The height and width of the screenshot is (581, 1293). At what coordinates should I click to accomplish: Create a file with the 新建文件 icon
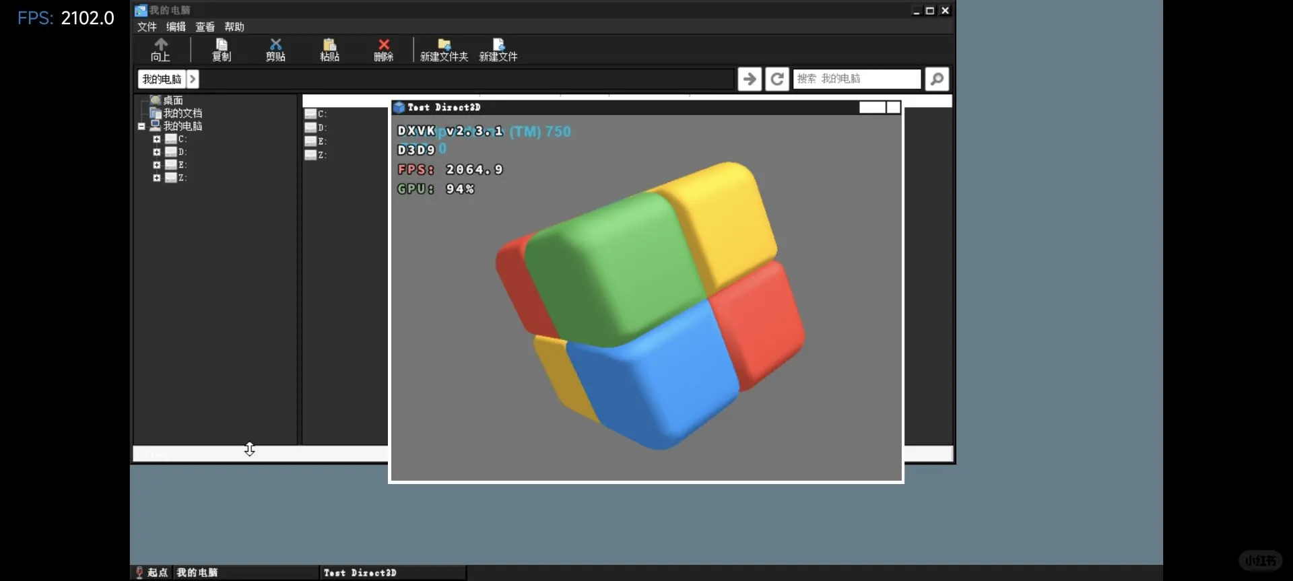click(498, 50)
